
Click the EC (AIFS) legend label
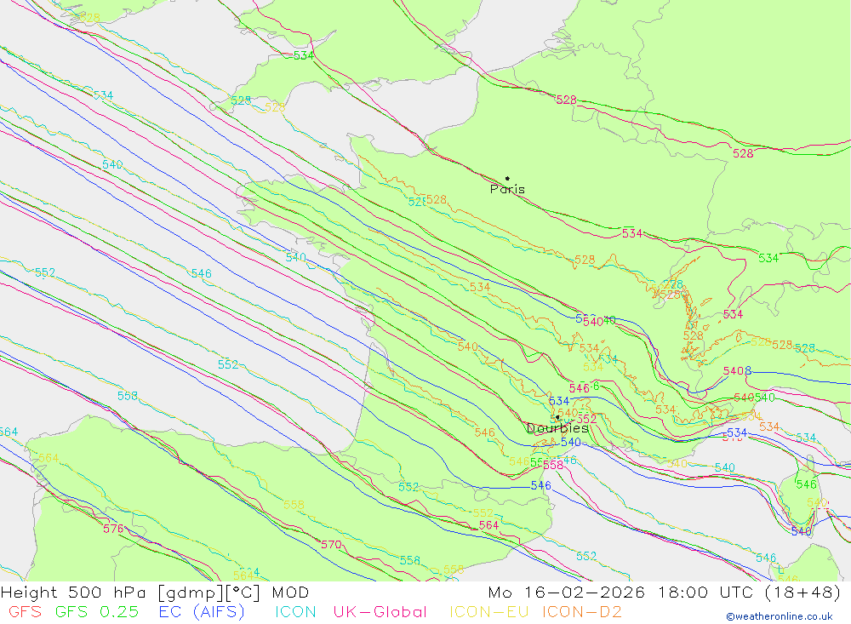[202, 612]
